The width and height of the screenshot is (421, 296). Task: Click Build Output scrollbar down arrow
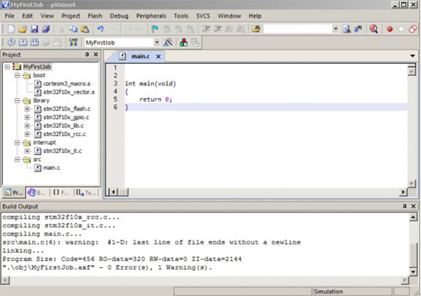(x=413, y=272)
